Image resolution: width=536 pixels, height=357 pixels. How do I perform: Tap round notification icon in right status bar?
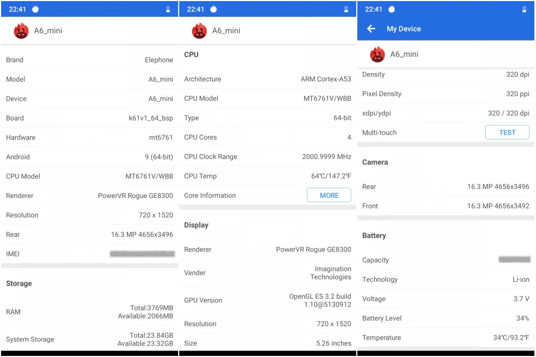click(x=391, y=9)
